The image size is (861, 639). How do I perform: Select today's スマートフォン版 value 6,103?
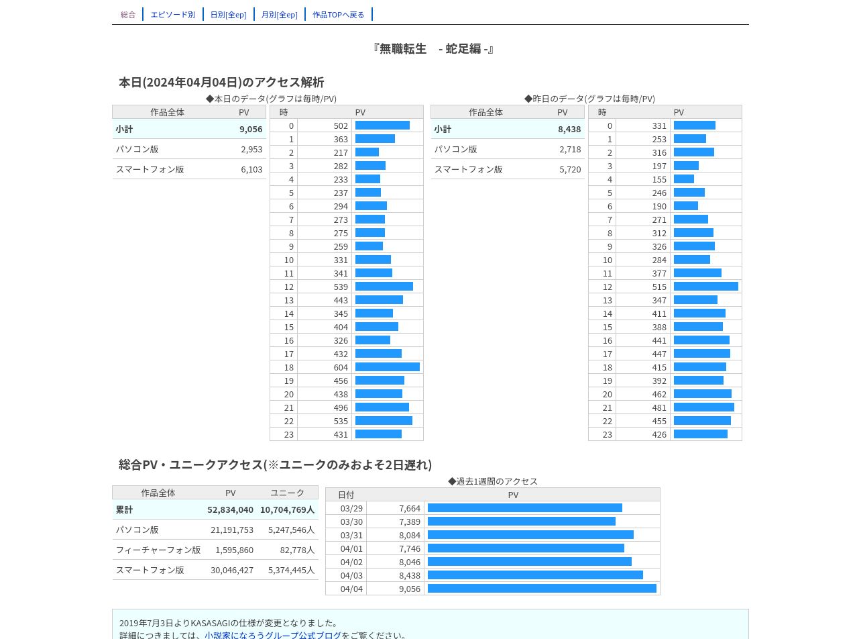251,169
